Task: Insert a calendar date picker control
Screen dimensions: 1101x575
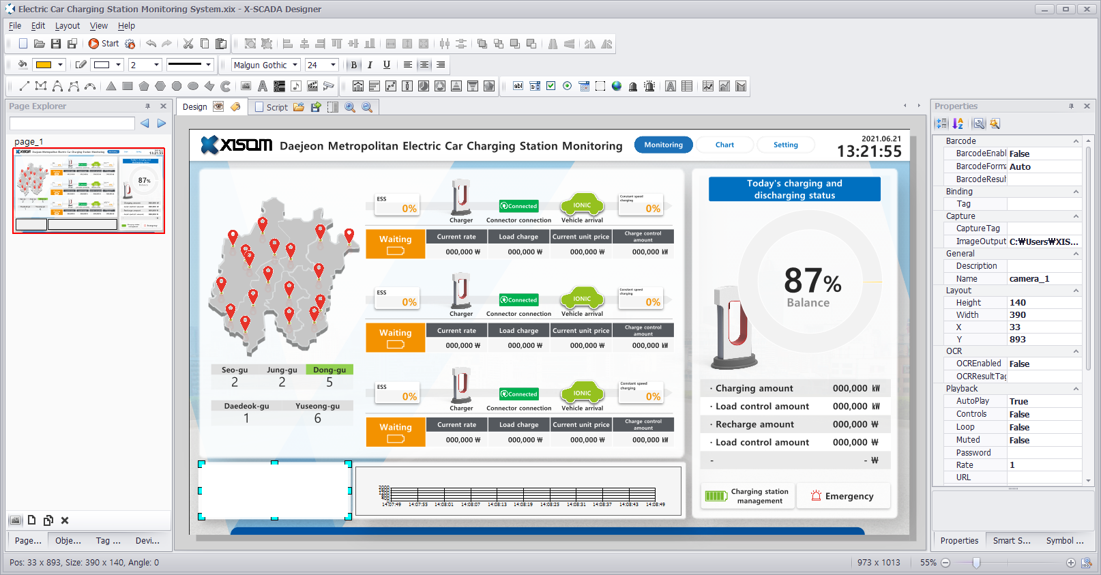Action: [x=584, y=86]
